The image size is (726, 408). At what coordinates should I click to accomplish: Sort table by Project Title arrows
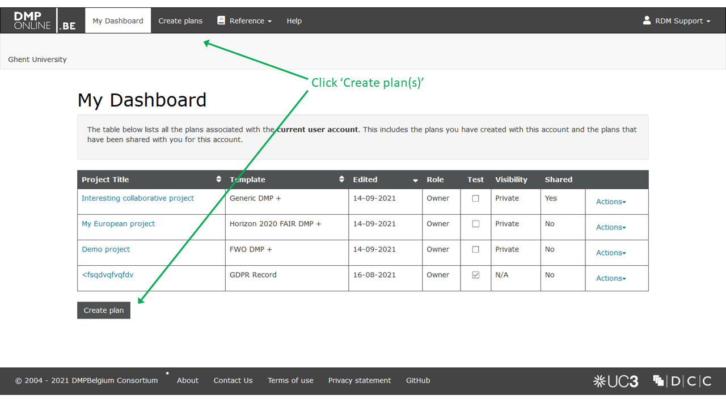click(219, 179)
